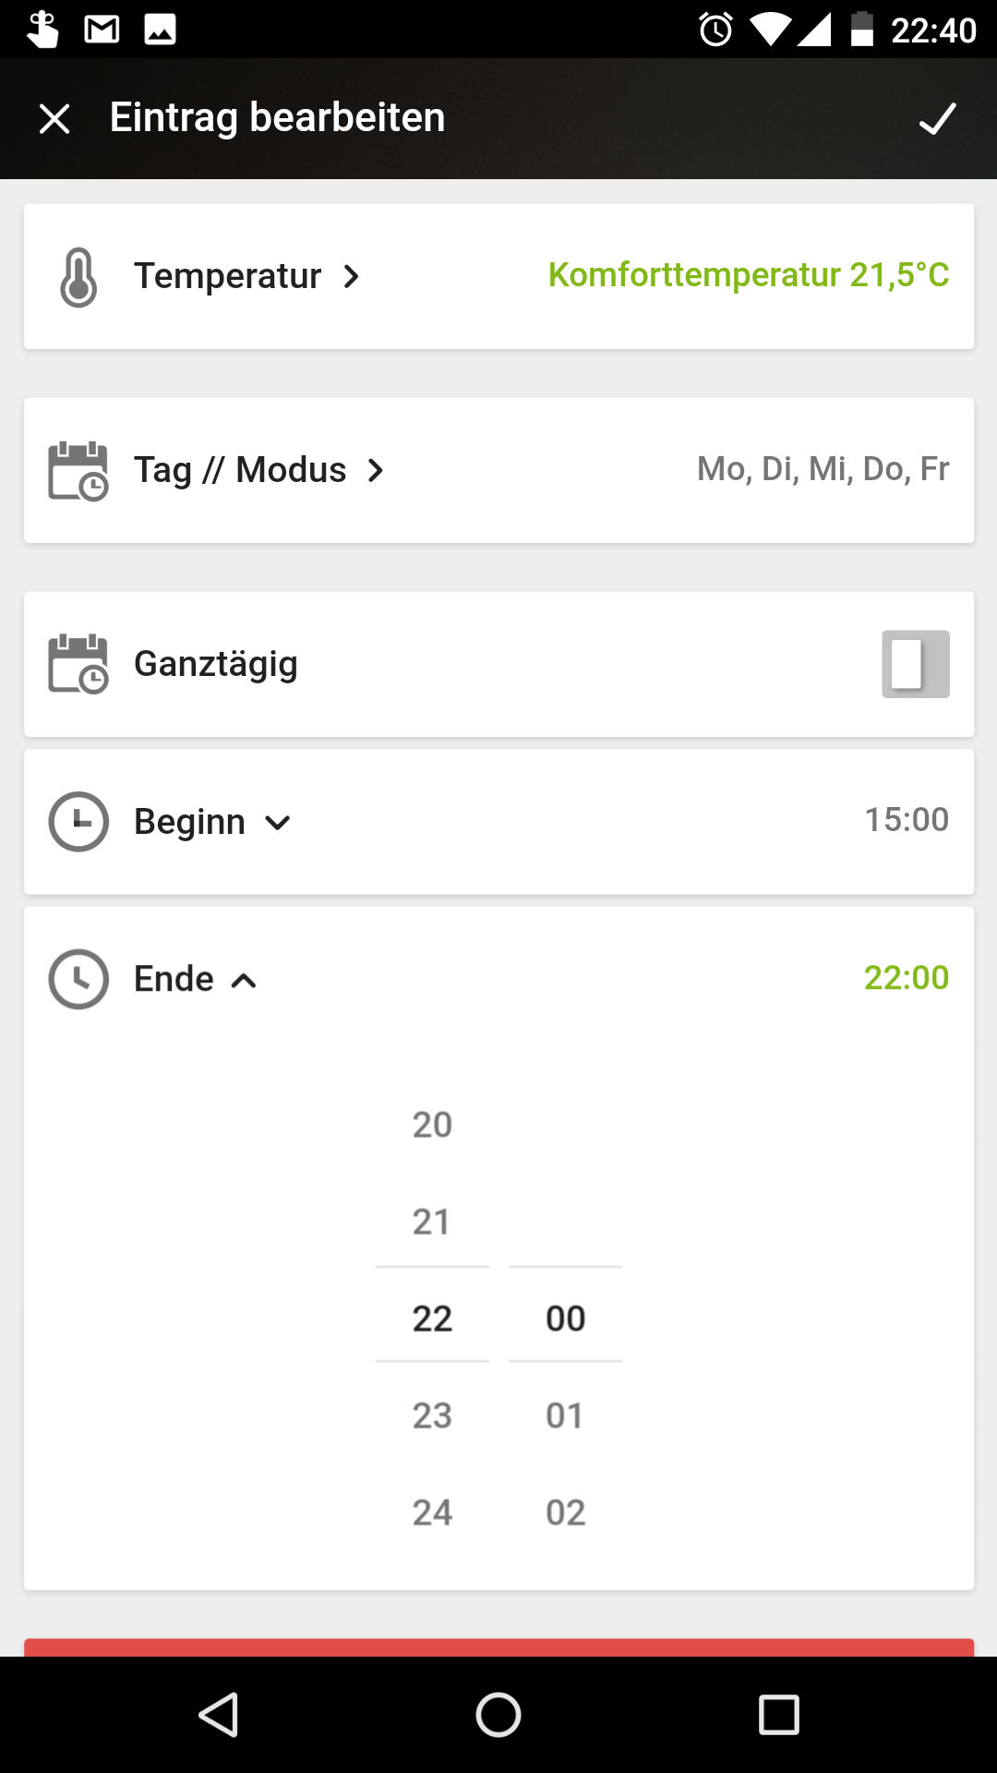Open the Android recent apps view
The height and width of the screenshot is (1773, 997).
coord(778,1716)
